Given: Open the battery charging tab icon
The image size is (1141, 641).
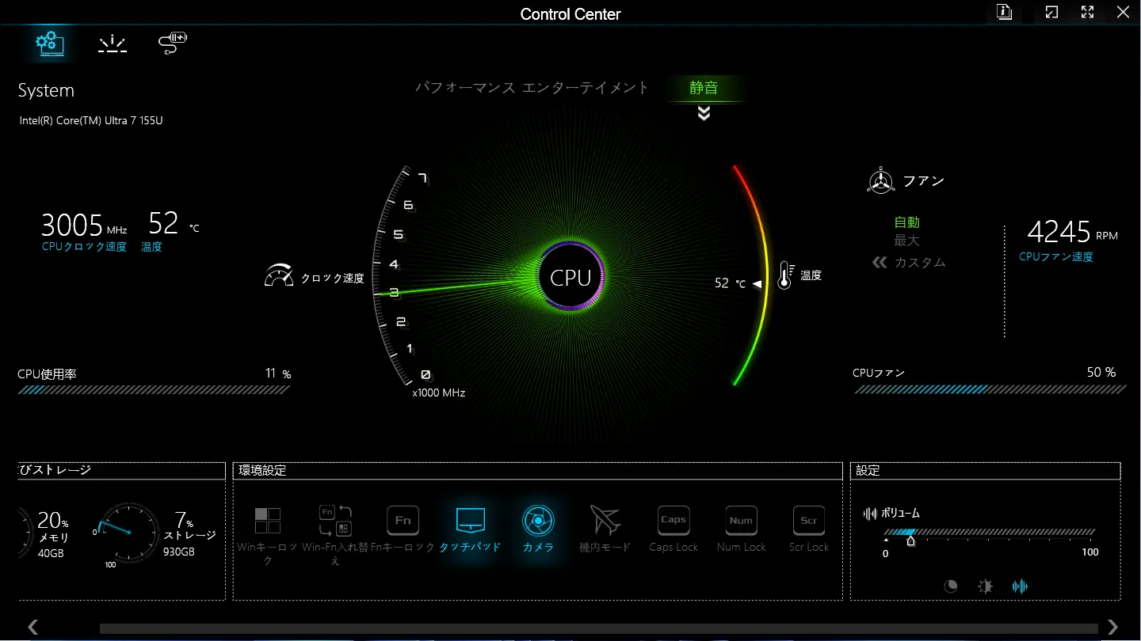Looking at the screenshot, I should click(x=172, y=44).
